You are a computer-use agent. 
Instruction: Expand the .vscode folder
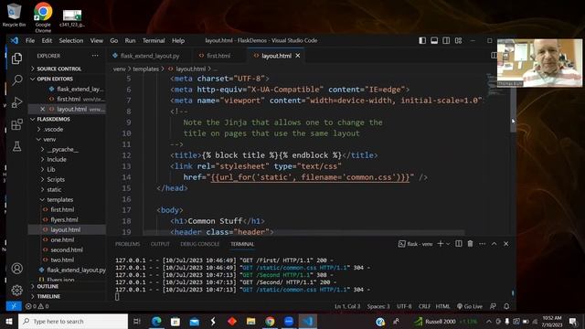tap(67, 129)
